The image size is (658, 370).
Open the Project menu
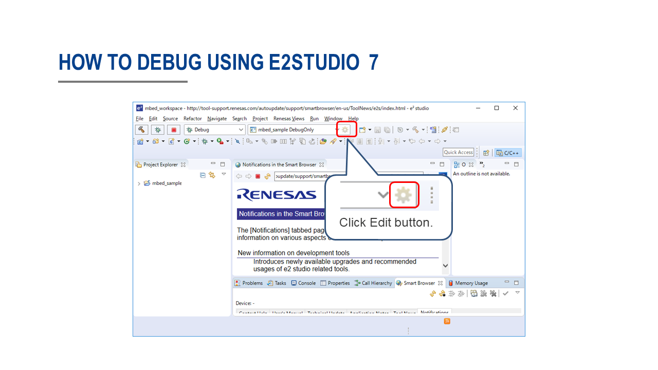tap(260, 119)
